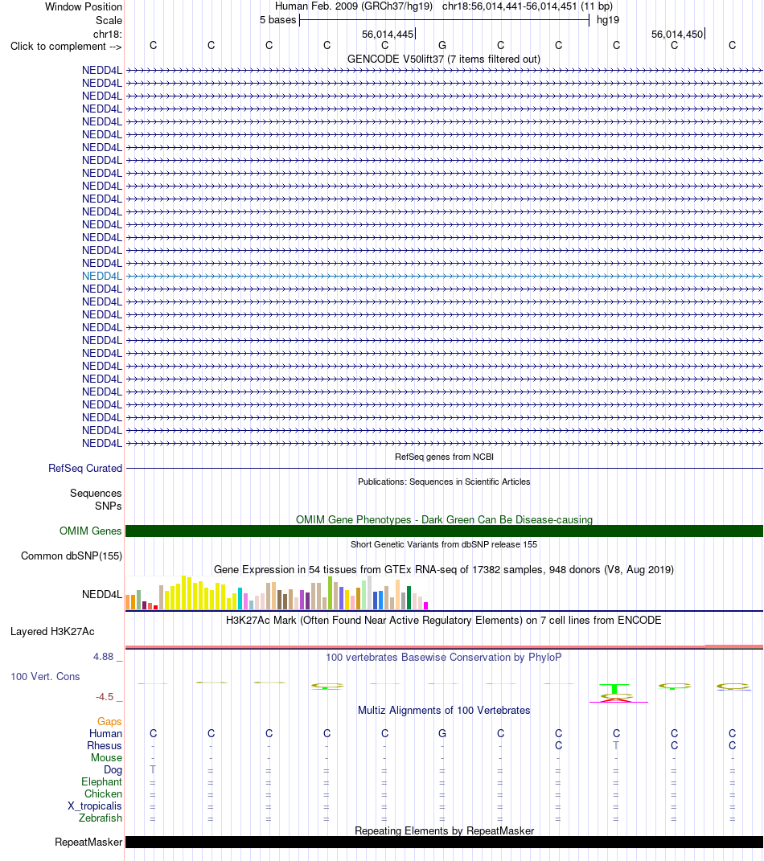Open 'Repeating Elements by RepeatMasker' title
The image size is (764, 861).
(445, 830)
